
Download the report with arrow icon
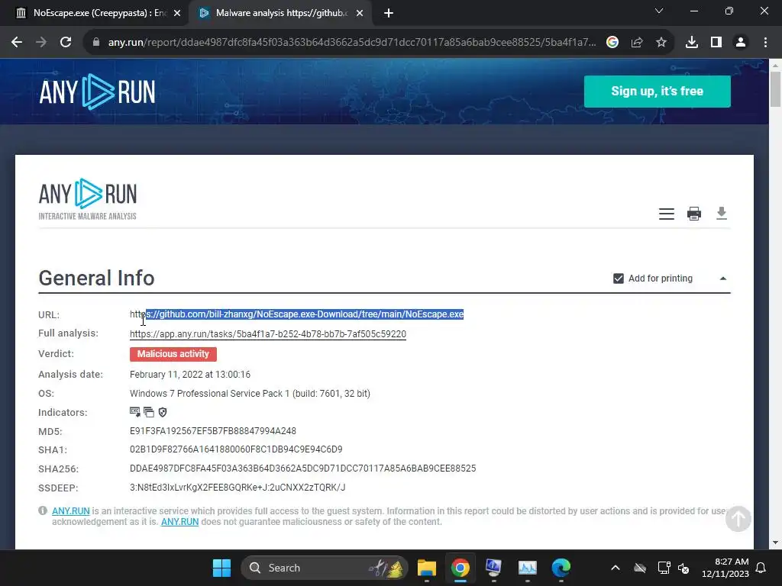tap(722, 214)
